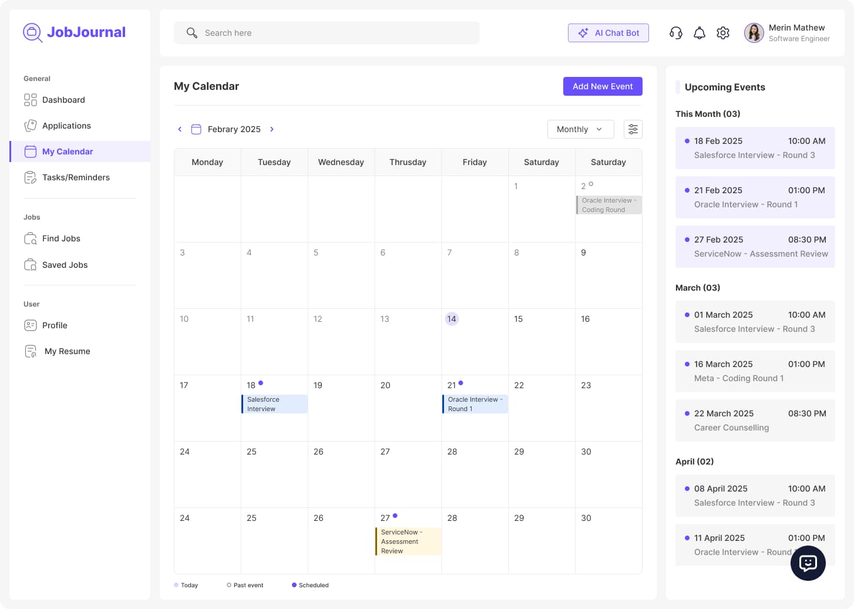
Task: Open Saved Jobs from the sidebar
Action: (80, 265)
